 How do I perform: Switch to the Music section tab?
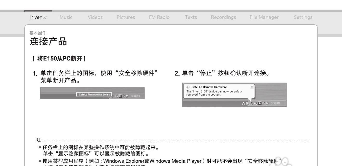click(66, 17)
